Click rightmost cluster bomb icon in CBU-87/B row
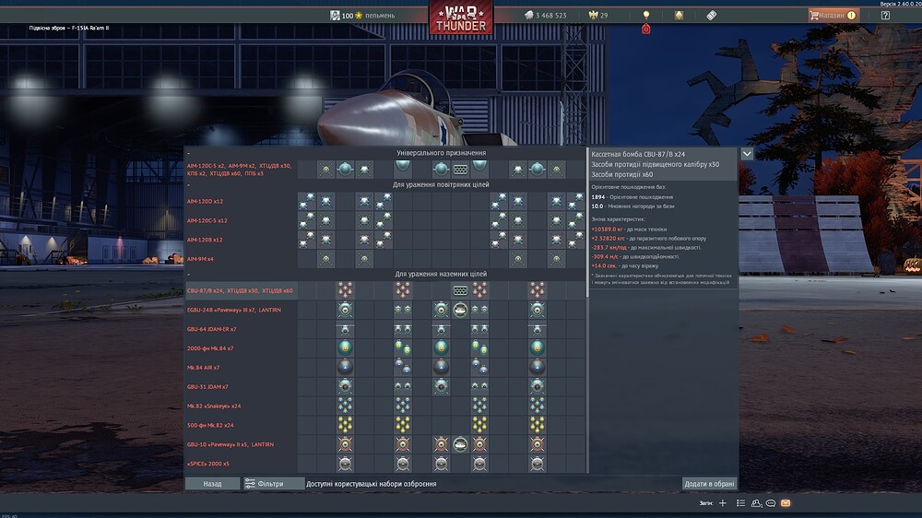This screenshot has width=922, height=518. pyautogui.click(x=537, y=289)
